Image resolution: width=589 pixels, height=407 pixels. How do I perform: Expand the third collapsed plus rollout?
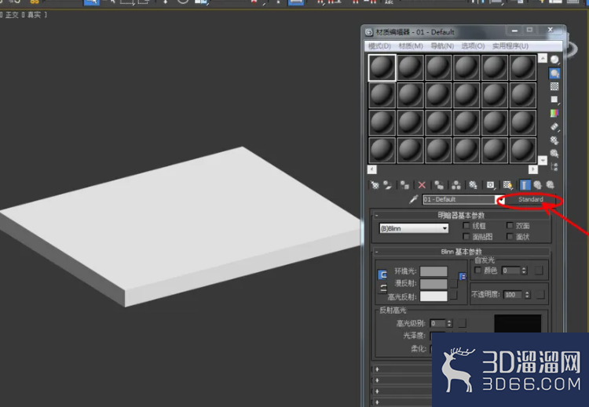377,391
